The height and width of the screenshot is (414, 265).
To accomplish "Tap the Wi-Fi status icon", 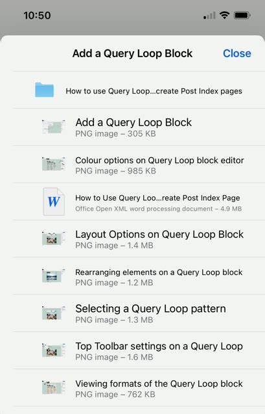I will [224, 16].
